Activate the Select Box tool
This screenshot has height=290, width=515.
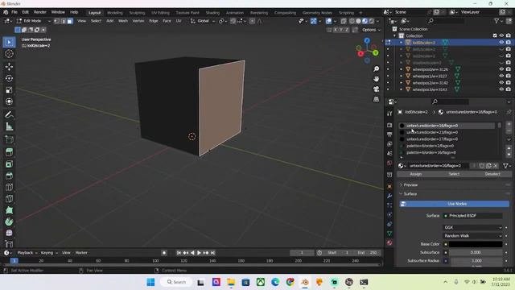pyautogui.click(x=9, y=42)
